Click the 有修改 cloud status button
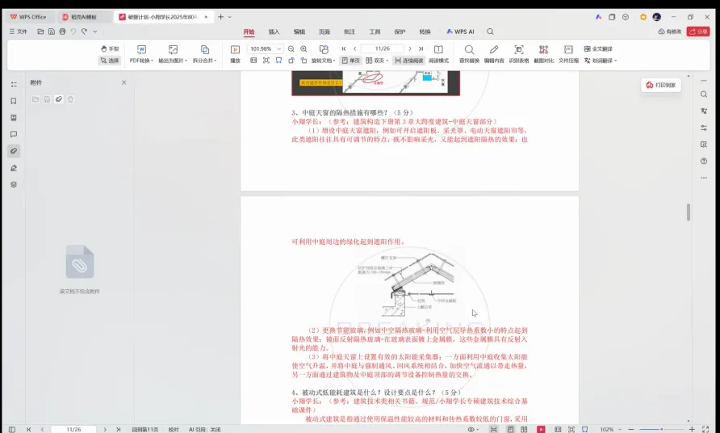 (670, 32)
